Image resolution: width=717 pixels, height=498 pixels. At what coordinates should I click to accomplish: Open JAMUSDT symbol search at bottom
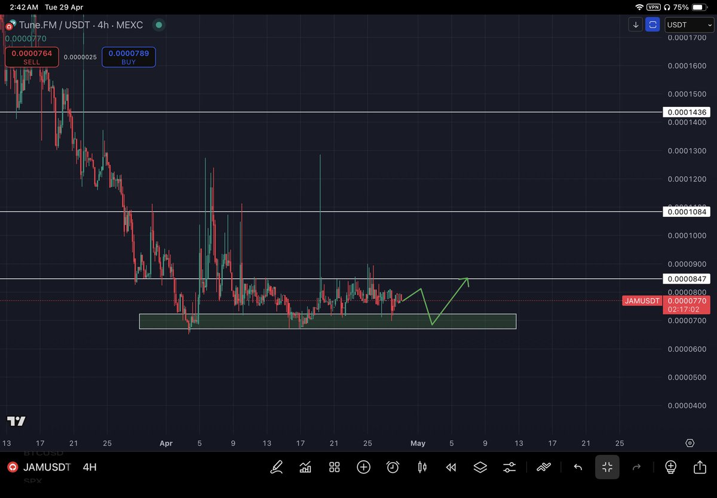point(47,467)
